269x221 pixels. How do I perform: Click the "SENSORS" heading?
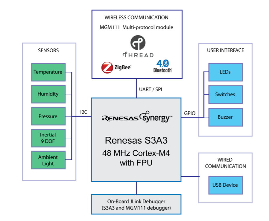coord(48,50)
